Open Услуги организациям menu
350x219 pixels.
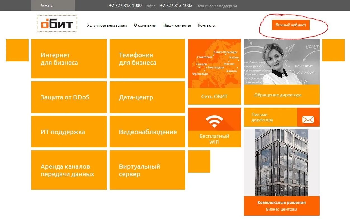click(107, 25)
